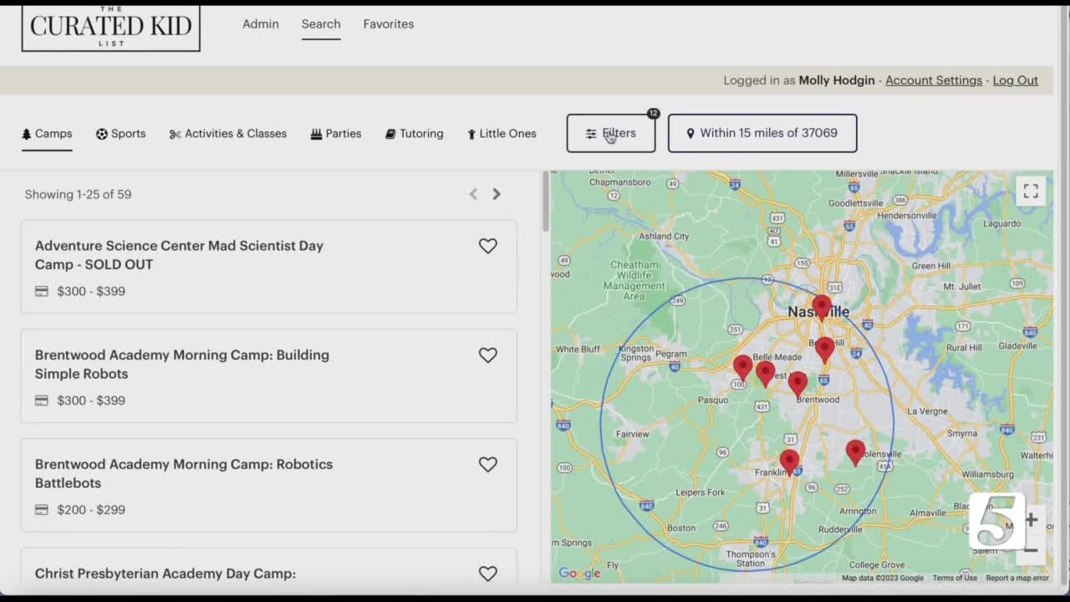Heart the Christ Presbyterian Academy Day Camp
The height and width of the screenshot is (602, 1070).
click(487, 574)
